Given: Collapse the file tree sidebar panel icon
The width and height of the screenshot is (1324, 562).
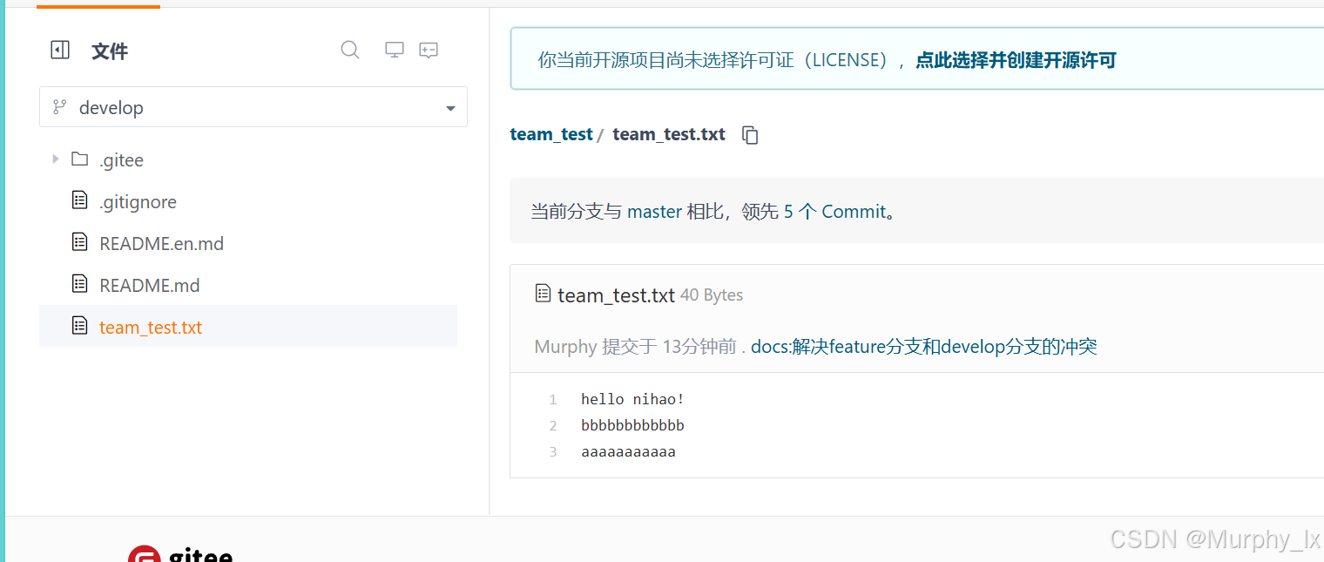Looking at the screenshot, I should [60, 51].
